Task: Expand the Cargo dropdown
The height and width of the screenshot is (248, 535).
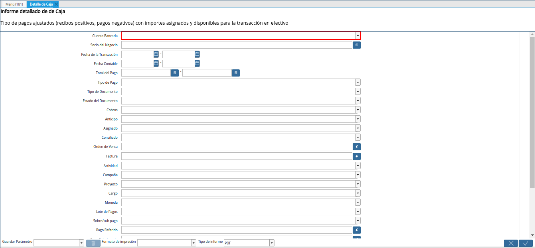Action: coord(358,193)
